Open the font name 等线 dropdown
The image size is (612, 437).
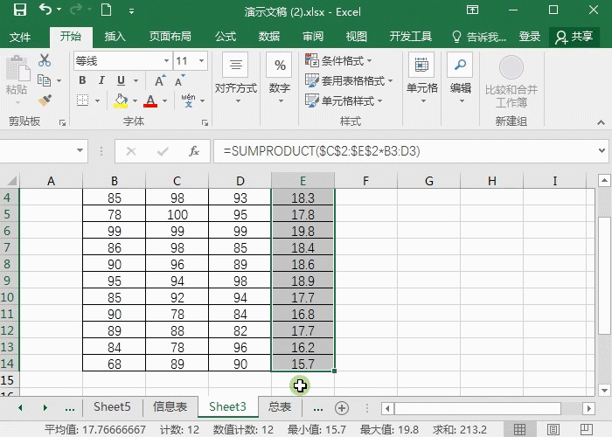coord(167,61)
